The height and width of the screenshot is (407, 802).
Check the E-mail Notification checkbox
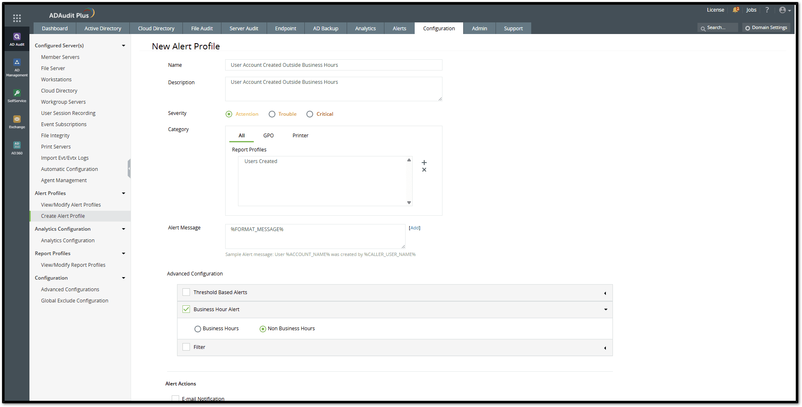175,398
